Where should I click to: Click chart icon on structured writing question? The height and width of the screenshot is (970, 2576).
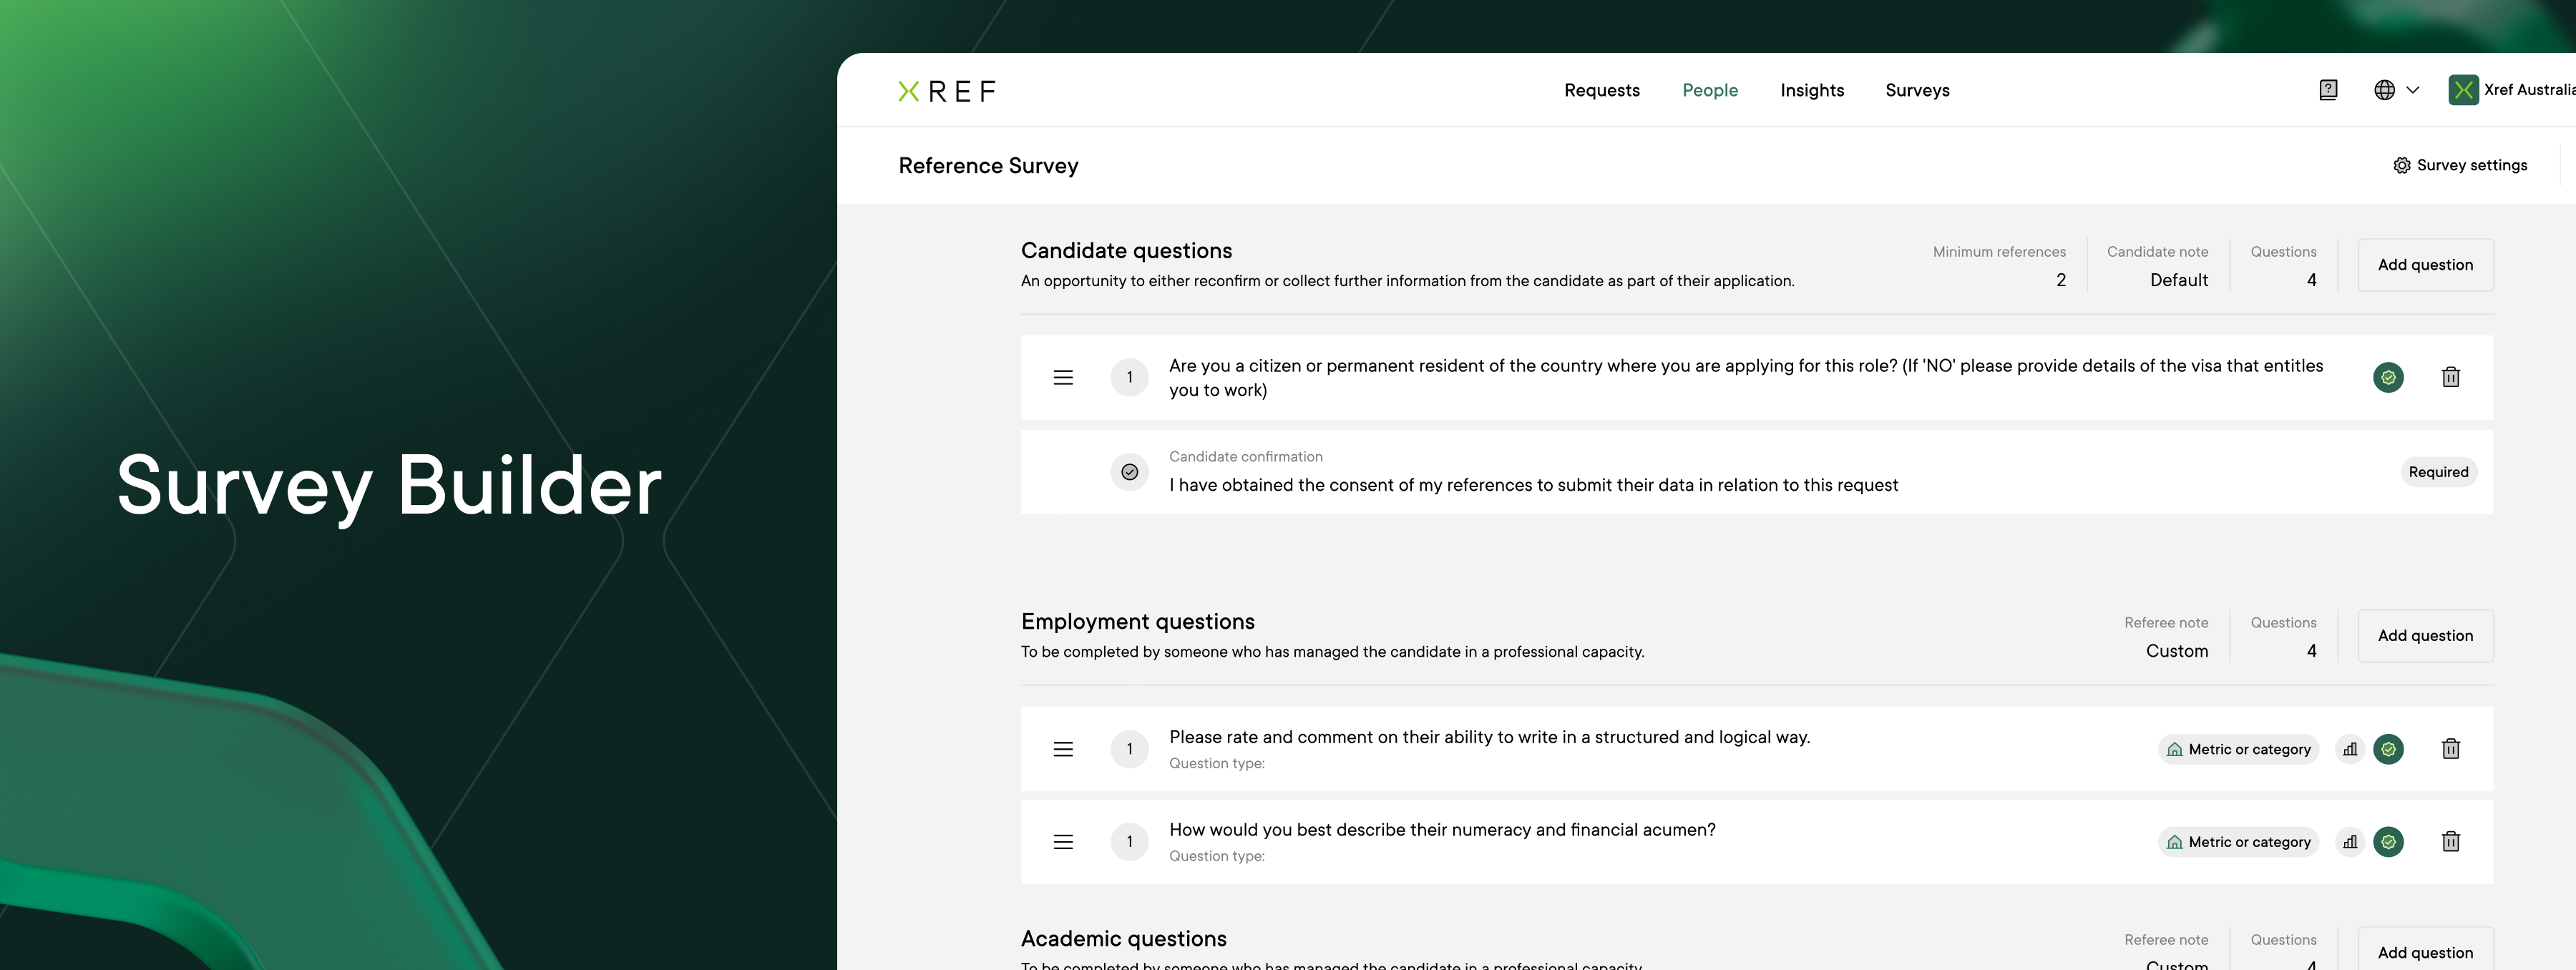tap(2350, 749)
